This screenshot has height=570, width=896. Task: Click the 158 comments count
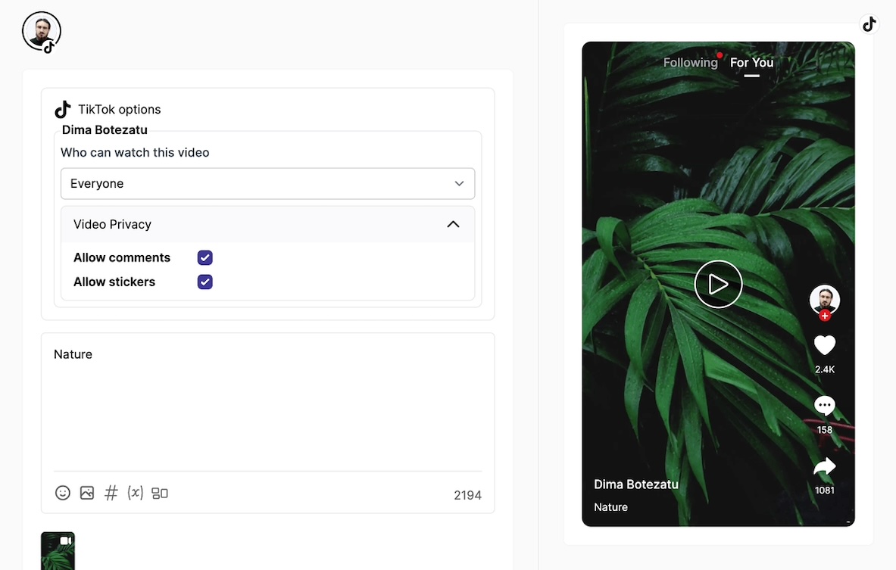point(825,430)
